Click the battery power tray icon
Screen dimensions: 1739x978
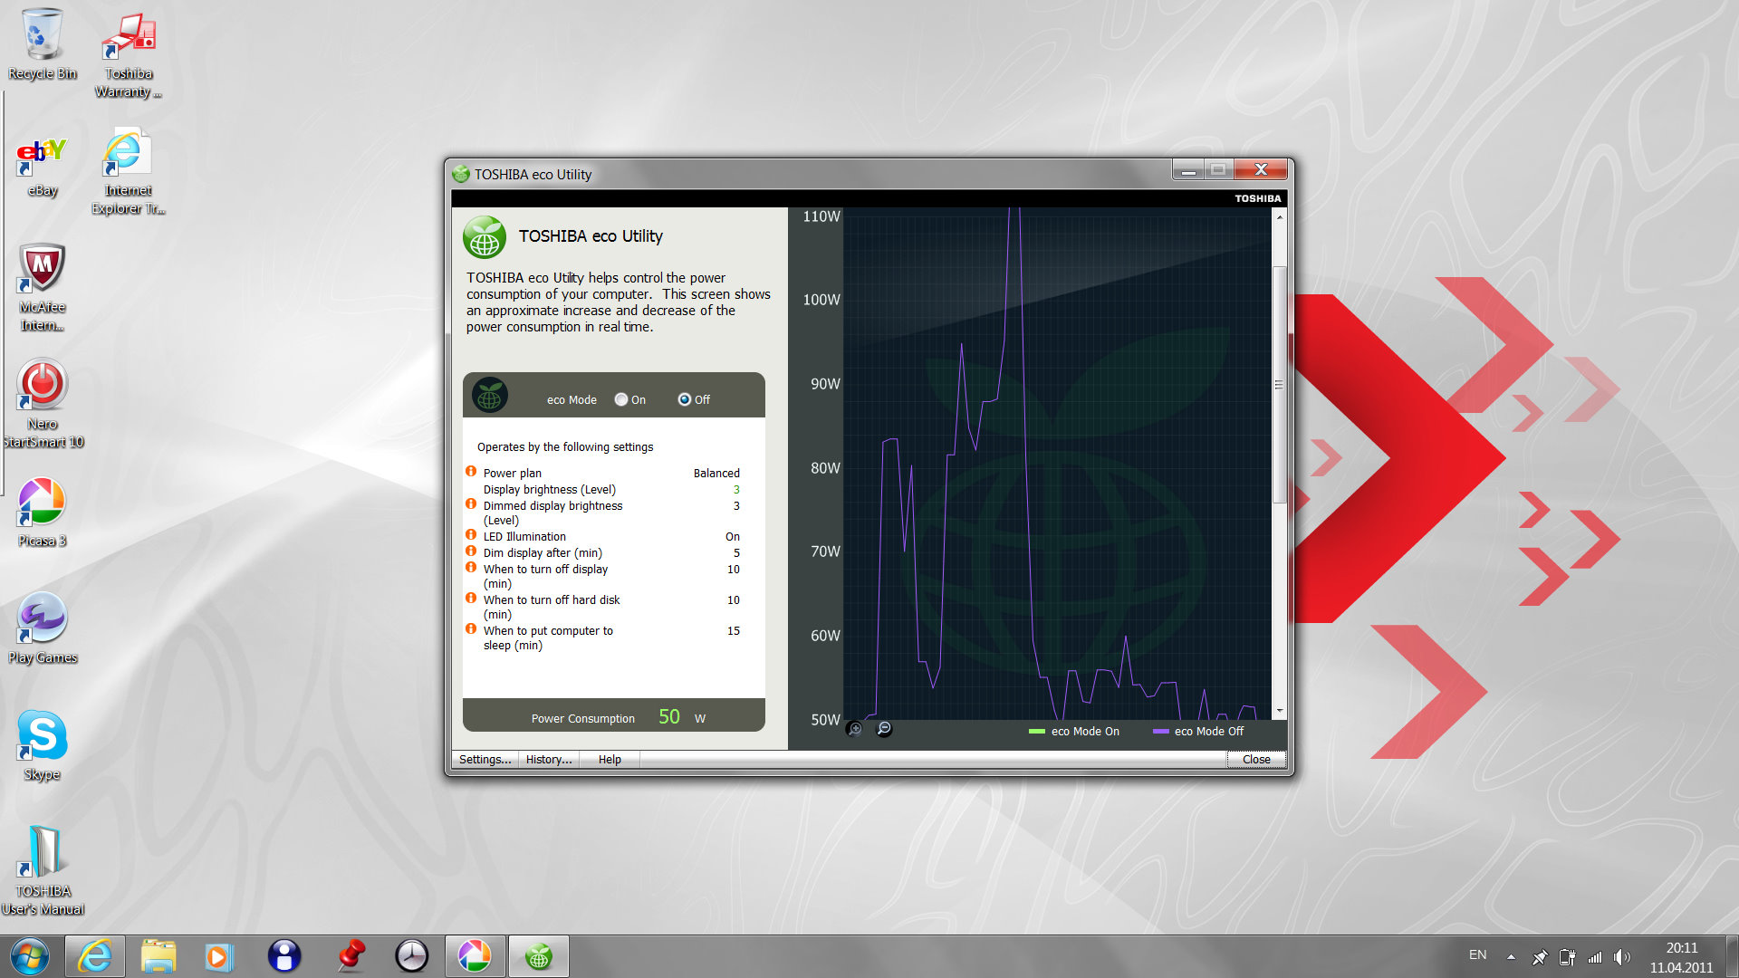[1568, 957]
